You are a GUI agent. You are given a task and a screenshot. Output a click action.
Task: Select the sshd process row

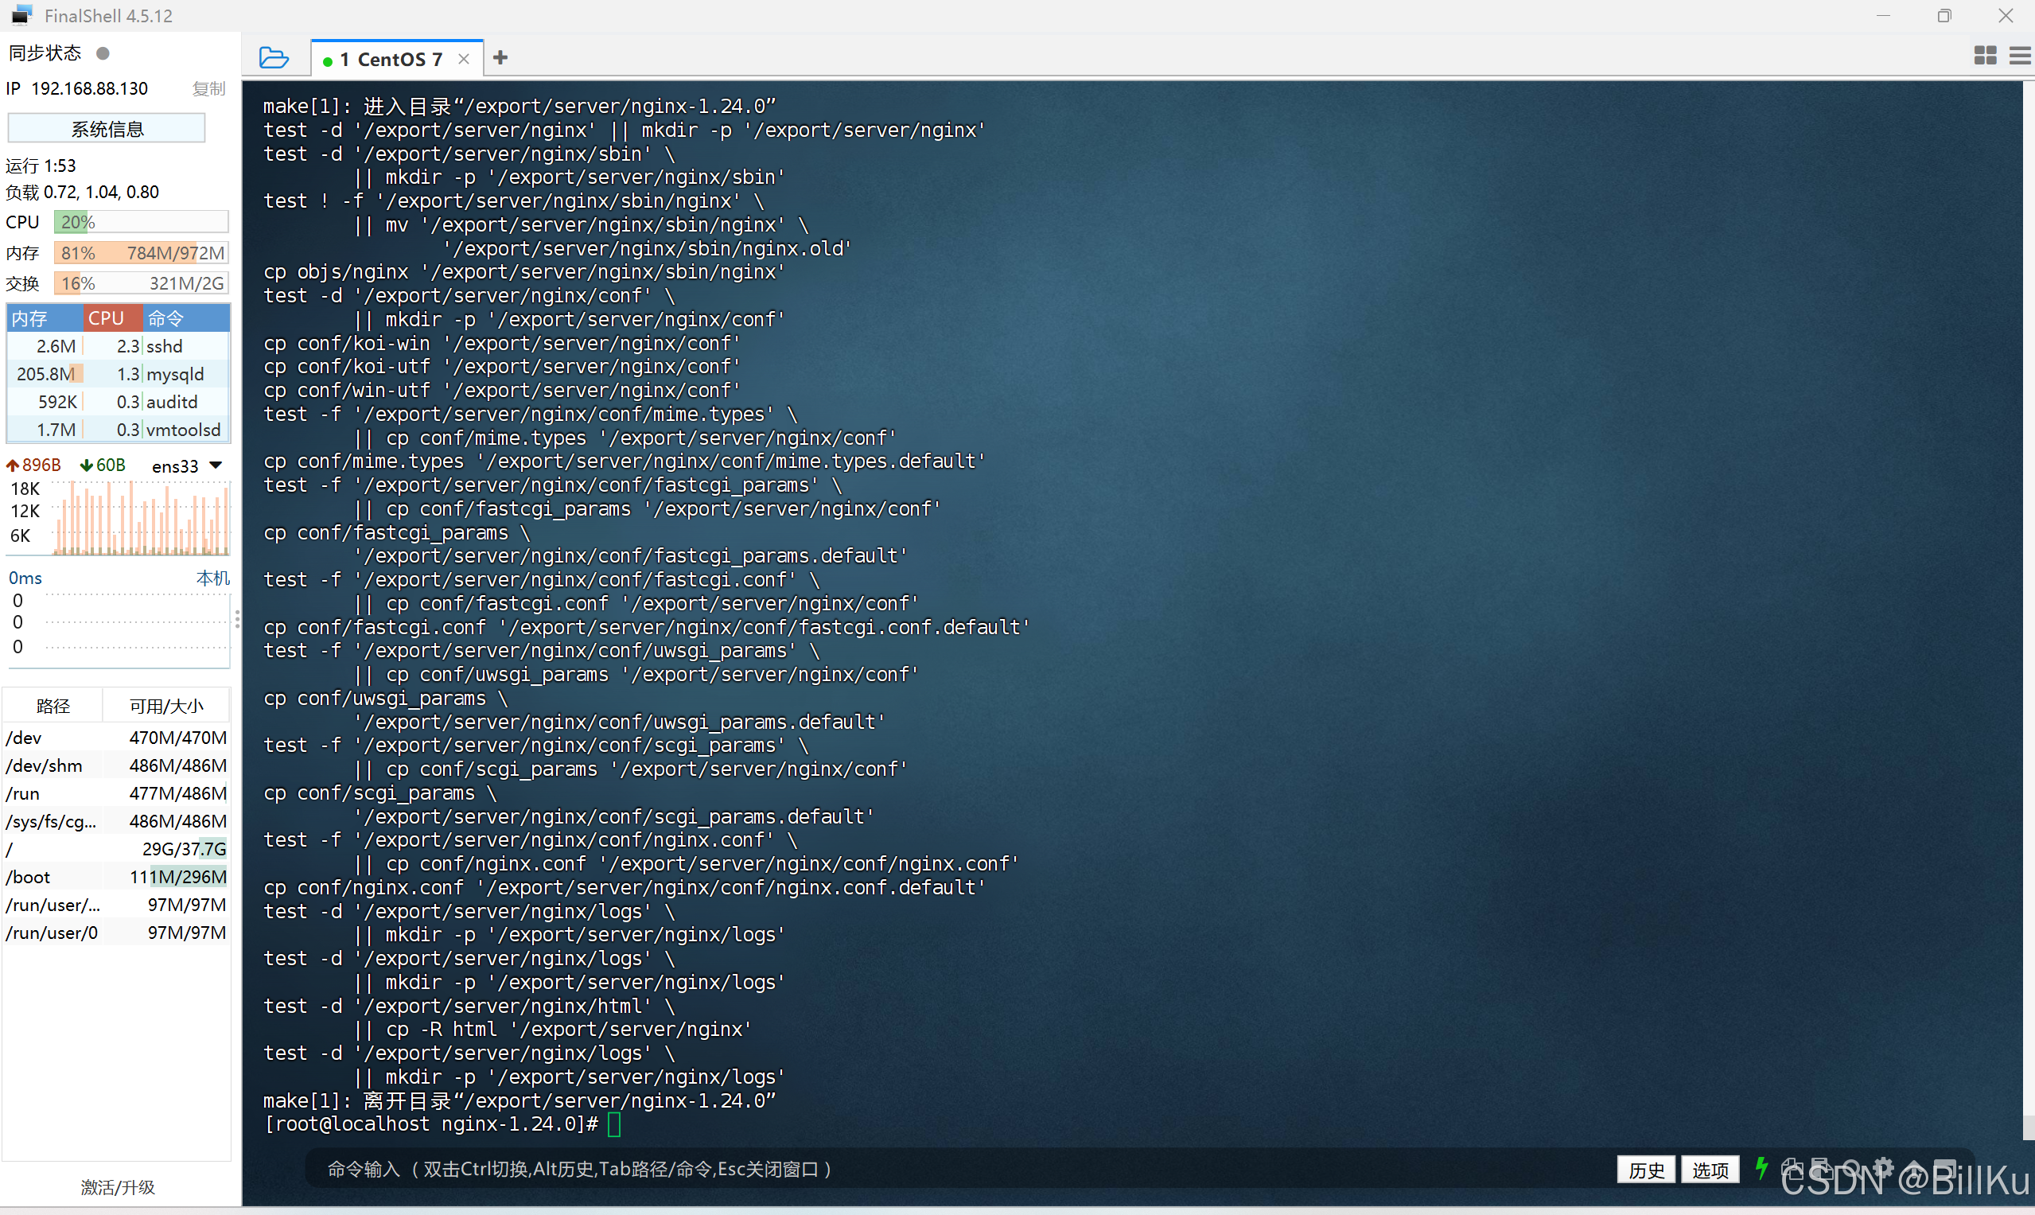point(118,346)
